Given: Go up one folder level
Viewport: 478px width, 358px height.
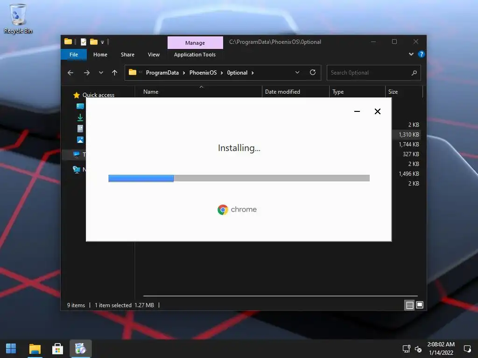Looking at the screenshot, I should tap(115, 73).
